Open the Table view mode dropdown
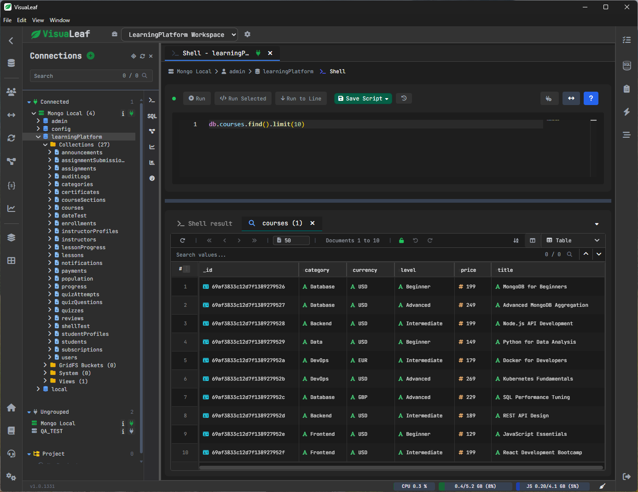 click(573, 240)
